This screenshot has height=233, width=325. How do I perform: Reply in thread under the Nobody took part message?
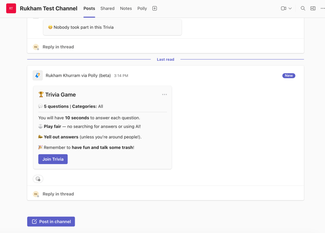(58, 47)
